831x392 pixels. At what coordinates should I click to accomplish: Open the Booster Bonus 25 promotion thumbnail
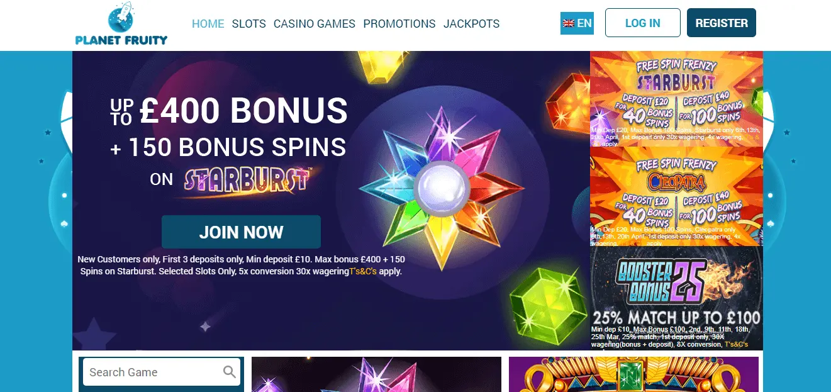click(676, 298)
